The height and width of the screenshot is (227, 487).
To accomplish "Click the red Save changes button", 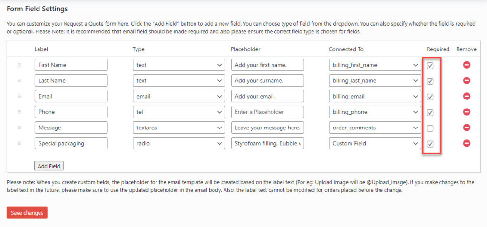I will pyautogui.click(x=27, y=213).
